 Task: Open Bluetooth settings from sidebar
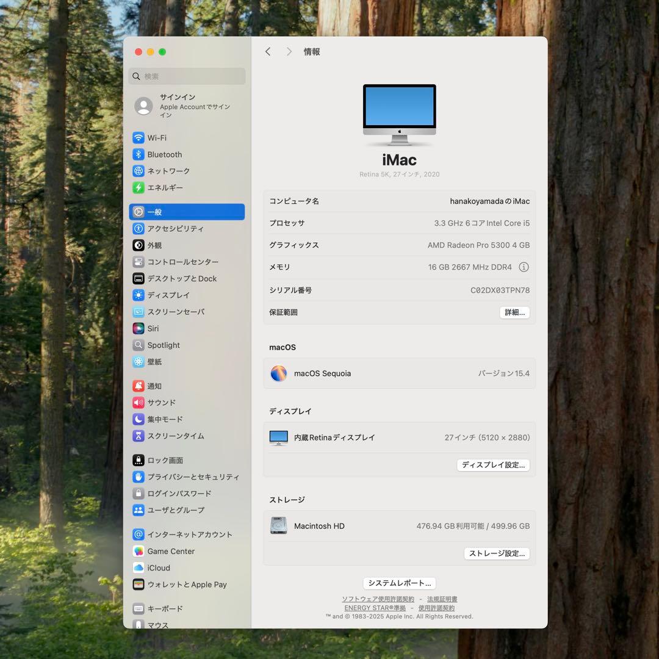[164, 154]
